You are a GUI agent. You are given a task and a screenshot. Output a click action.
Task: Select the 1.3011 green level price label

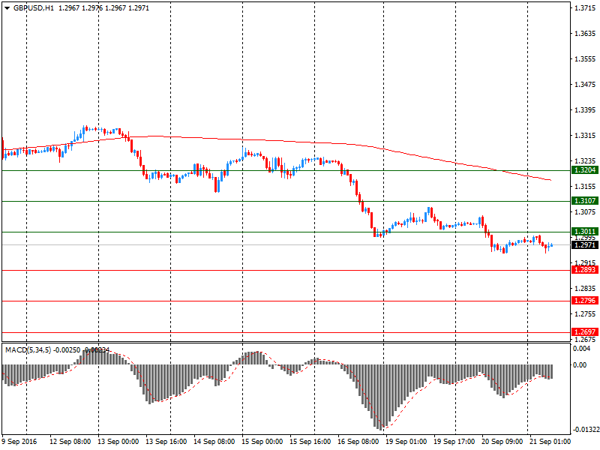coord(585,232)
